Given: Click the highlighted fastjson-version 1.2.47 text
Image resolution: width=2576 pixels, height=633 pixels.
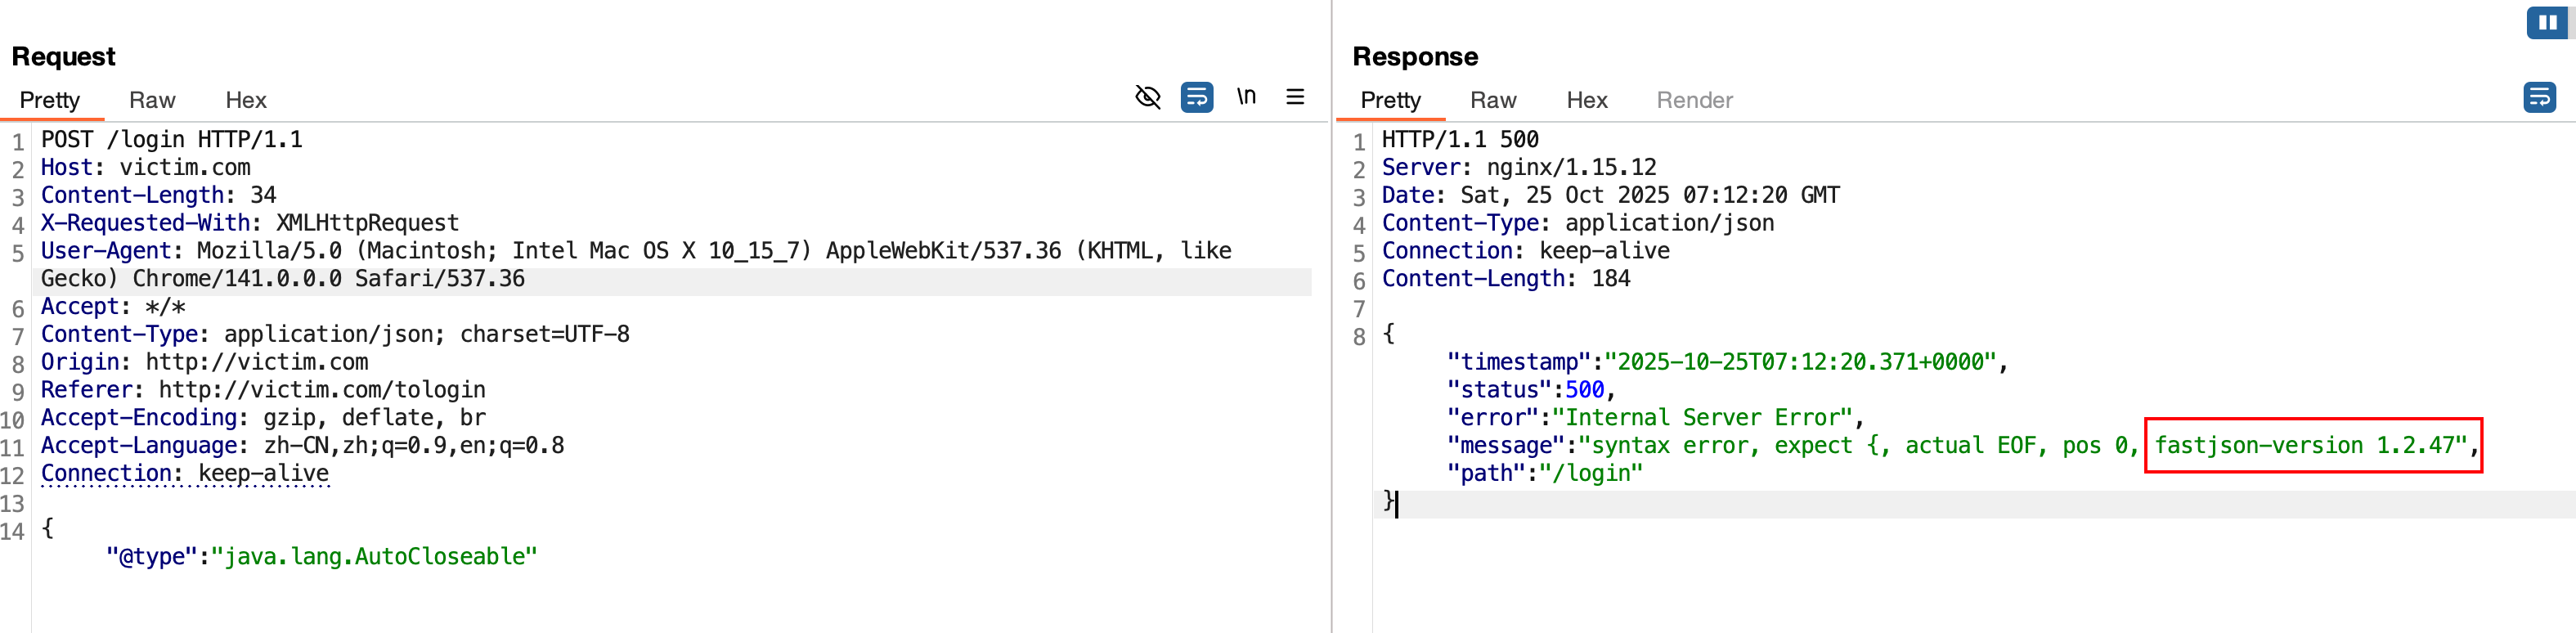Looking at the screenshot, I should (2310, 445).
